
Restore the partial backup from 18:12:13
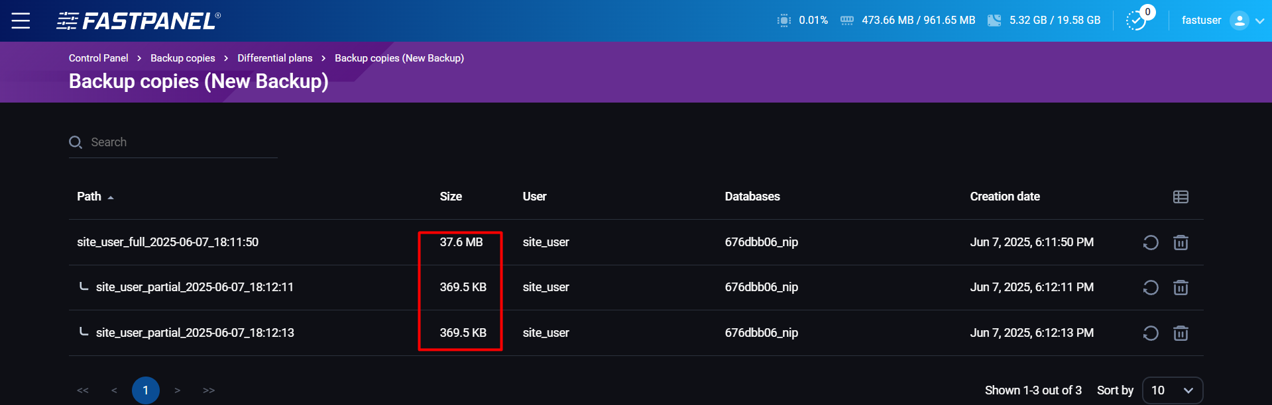(x=1150, y=334)
